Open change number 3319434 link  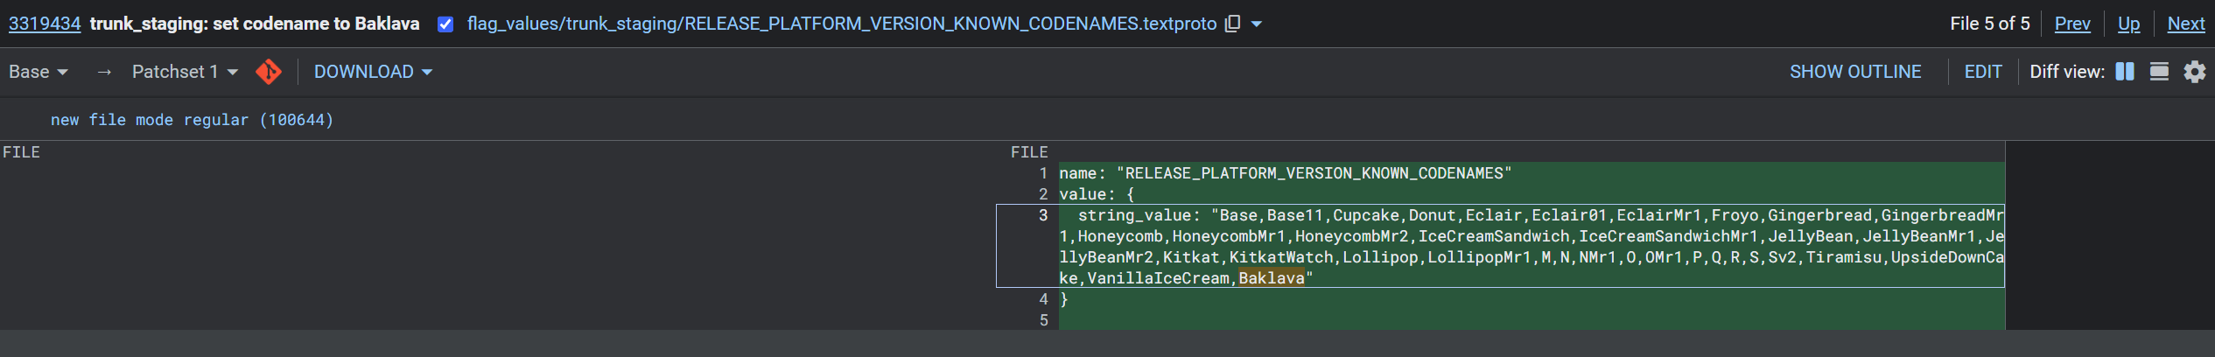click(x=45, y=24)
